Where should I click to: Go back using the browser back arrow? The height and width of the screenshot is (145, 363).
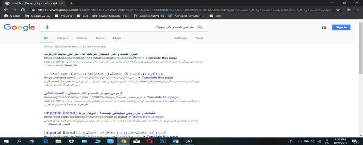pyautogui.click(x=5, y=10)
